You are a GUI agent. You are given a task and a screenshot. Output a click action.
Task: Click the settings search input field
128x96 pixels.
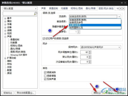coord(18,14)
